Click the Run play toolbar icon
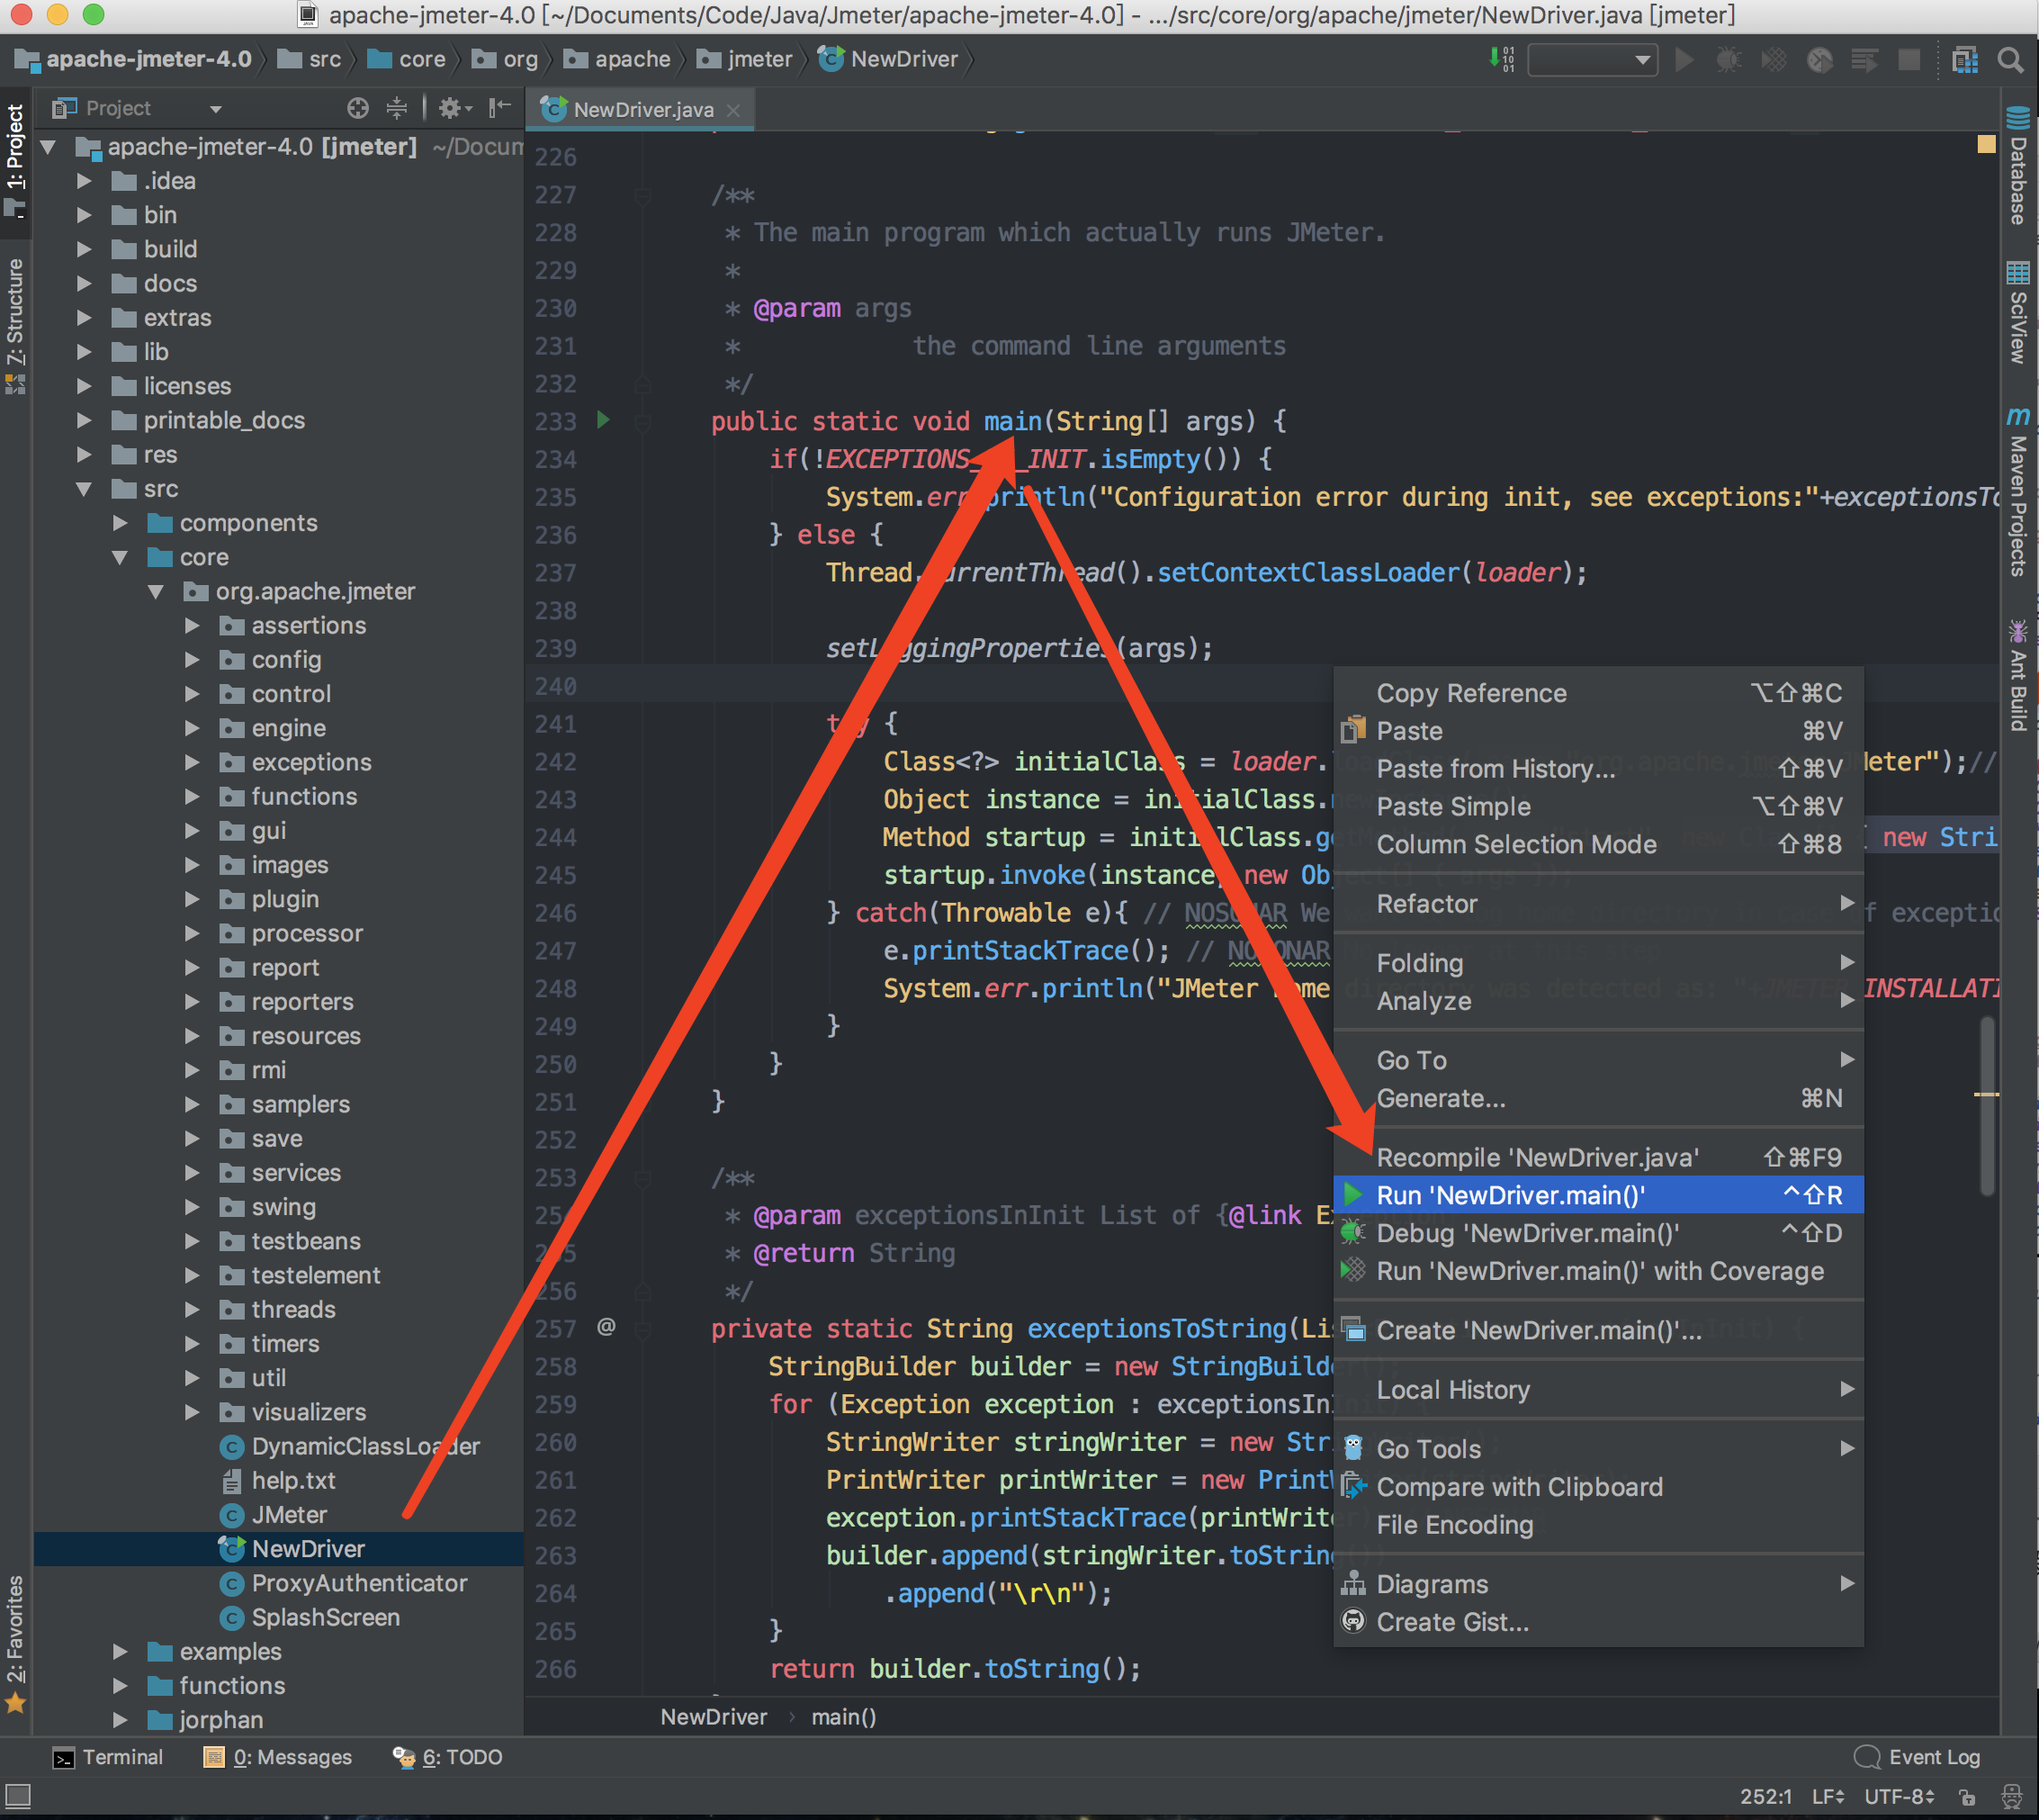This screenshot has height=1820, width=2039. click(x=1684, y=60)
